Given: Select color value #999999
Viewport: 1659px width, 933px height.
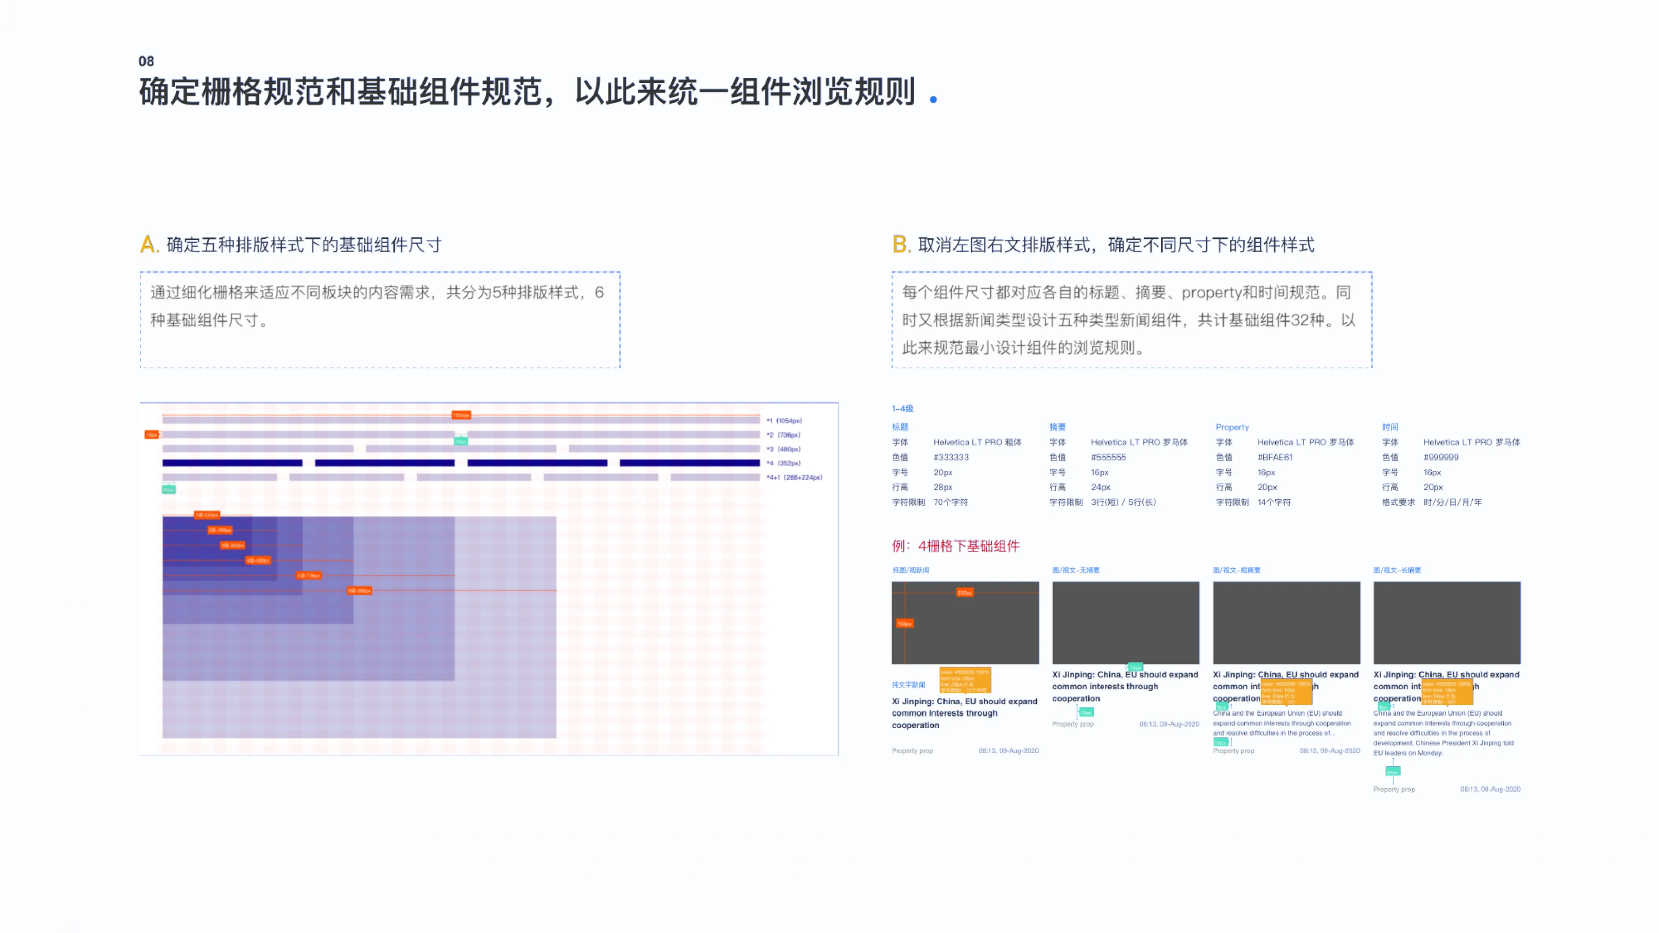Looking at the screenshot, I should [1441, 457].
